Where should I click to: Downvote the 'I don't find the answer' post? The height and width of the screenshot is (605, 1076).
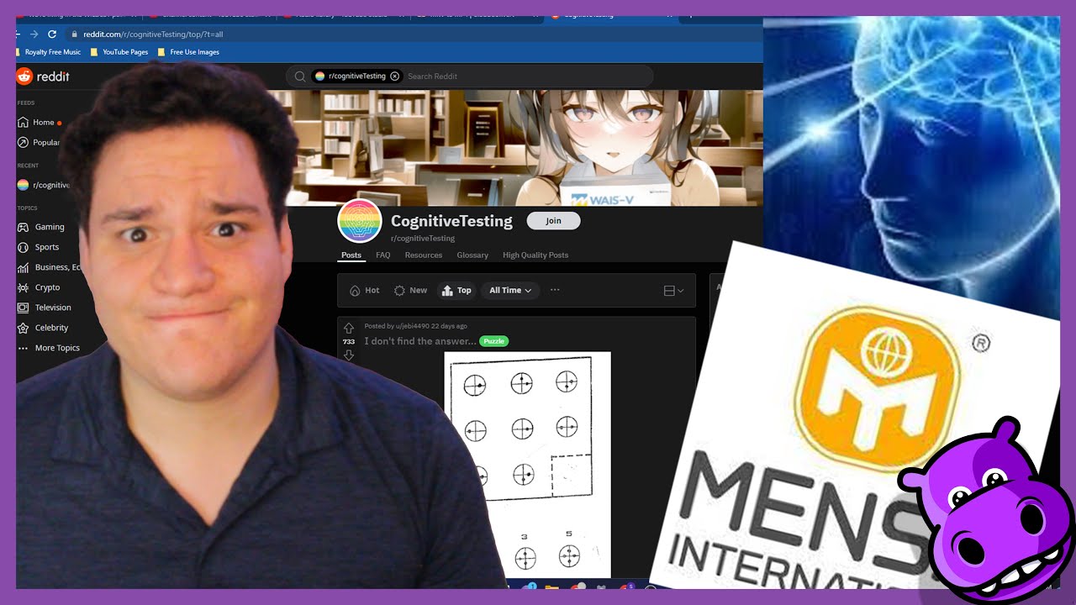(x=349, y=355)
